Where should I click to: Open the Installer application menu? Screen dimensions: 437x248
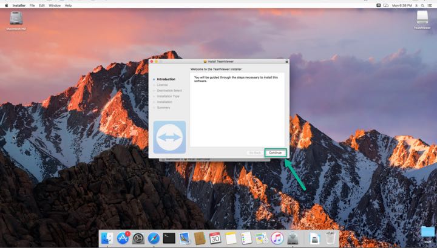coord(19,5)
